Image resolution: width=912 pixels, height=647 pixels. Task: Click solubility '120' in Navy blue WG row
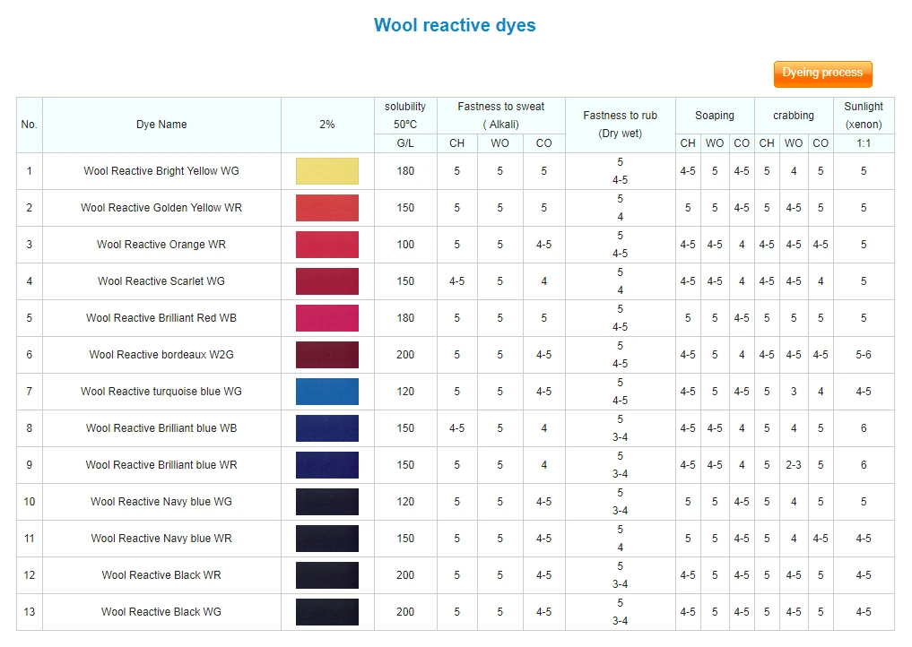tap(405, 502)
